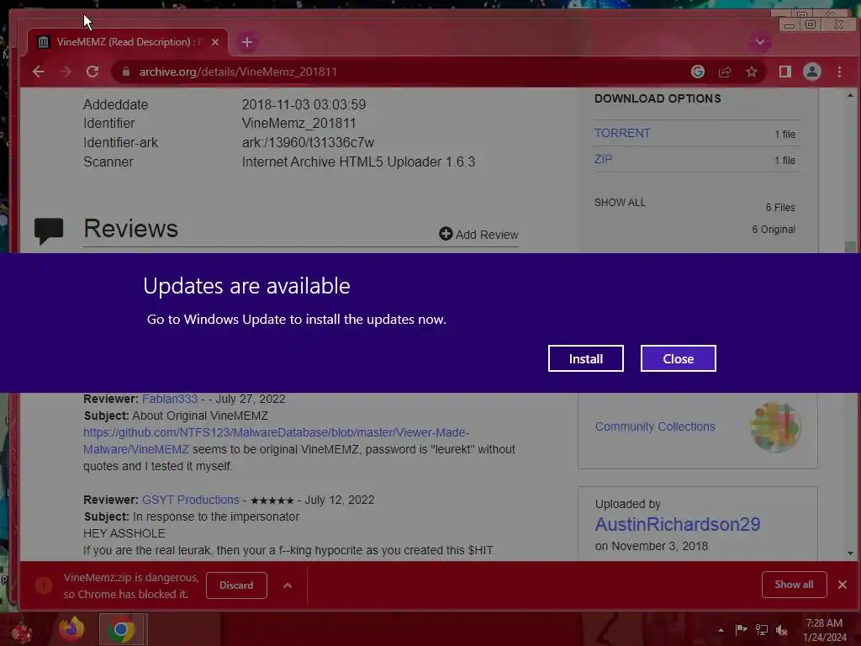Show hidden tray icons arrow
This screenshot has height=646, width=861.
[x=721, y=630]
